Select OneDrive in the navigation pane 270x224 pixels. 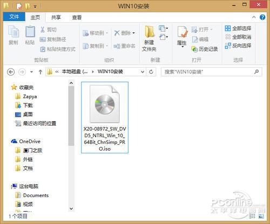tap(25, 141)
